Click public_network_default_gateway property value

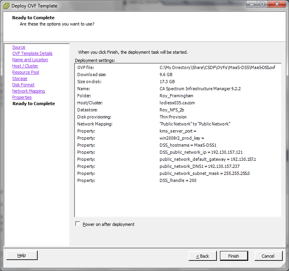(x=208, y=159)
